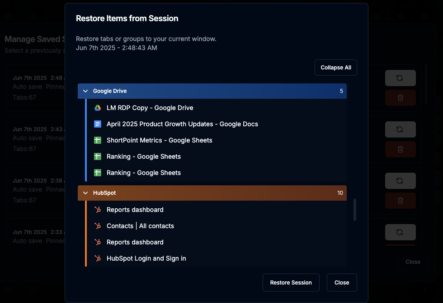443x303 pixels.
Task: Click the HubSpot icon beside Contacts | All contacts
Action: [x=98, y=226]
